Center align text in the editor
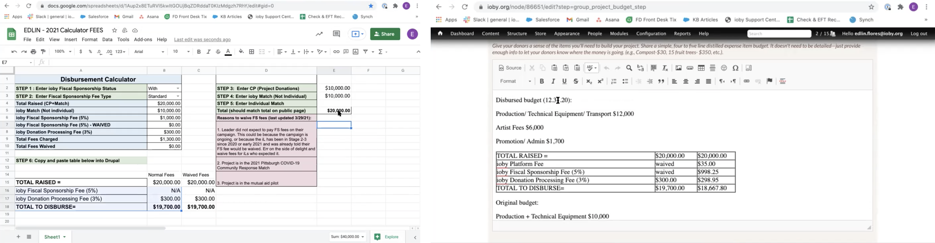 [x=686, y=81]
